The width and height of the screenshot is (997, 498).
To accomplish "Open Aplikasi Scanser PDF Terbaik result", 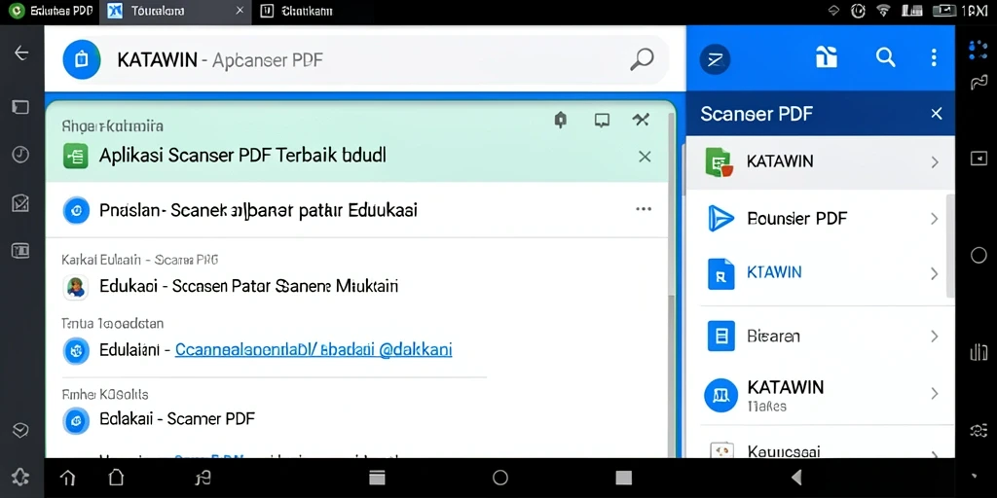I will click(x=242, y=155).
